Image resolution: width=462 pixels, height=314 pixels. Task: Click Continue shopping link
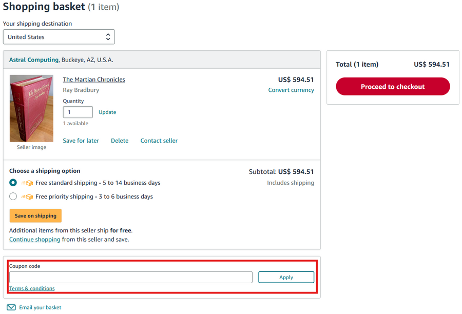[x=35, y=239]
